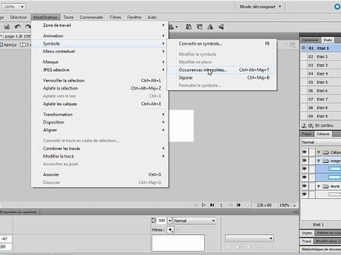This screenshot has height=255, width=341.
Task: Open the Sélection menu
Action: (18, 17)
